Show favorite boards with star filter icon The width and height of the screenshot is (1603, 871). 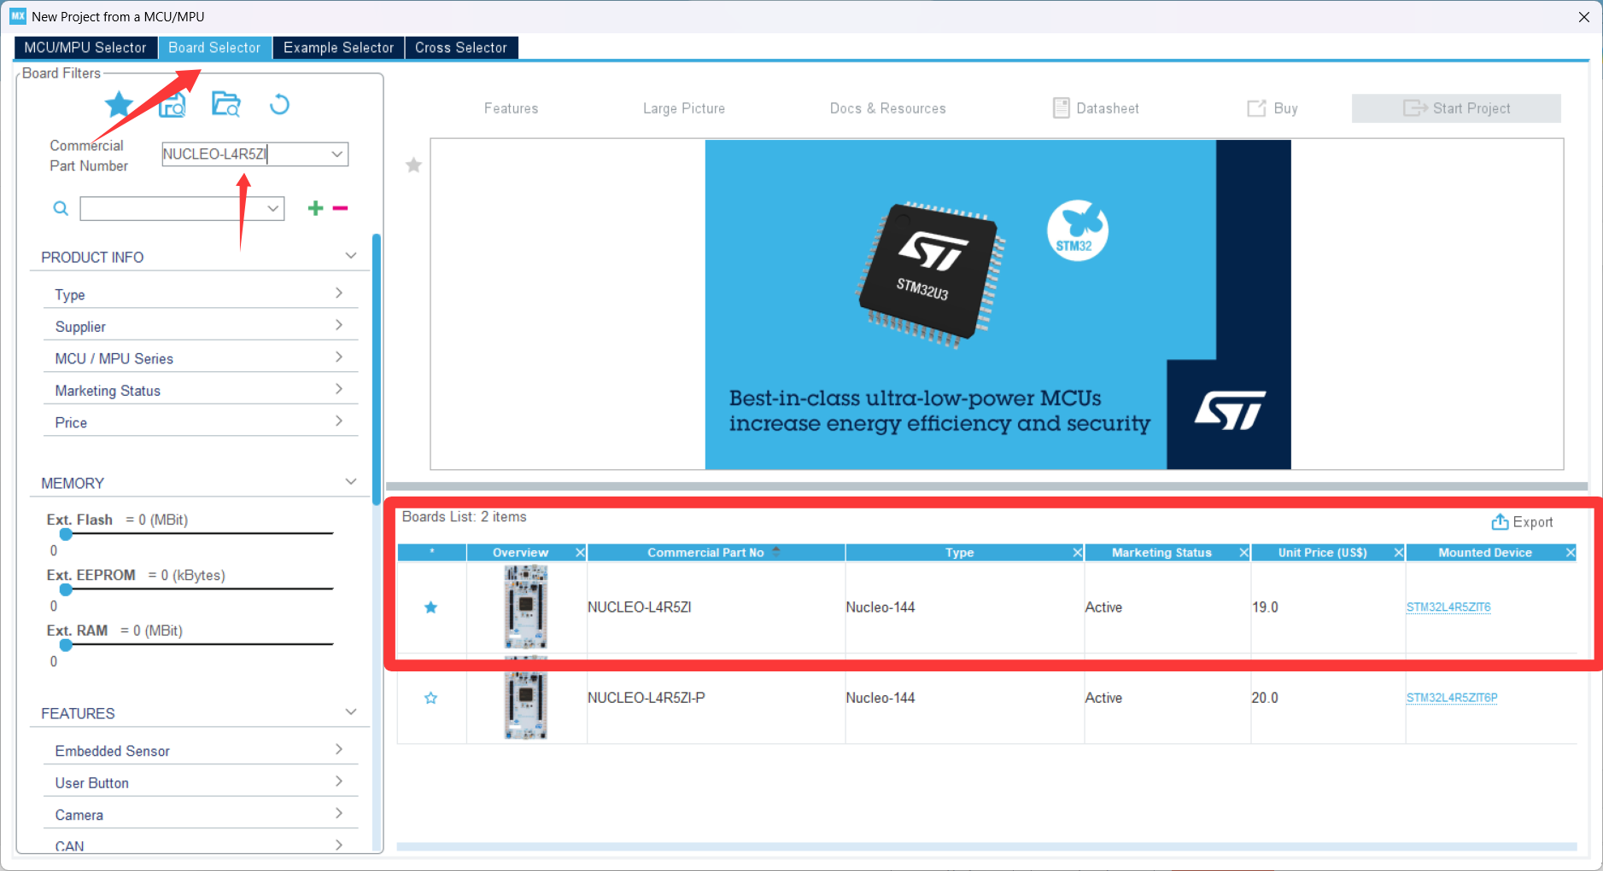click(x=119, y=105)
